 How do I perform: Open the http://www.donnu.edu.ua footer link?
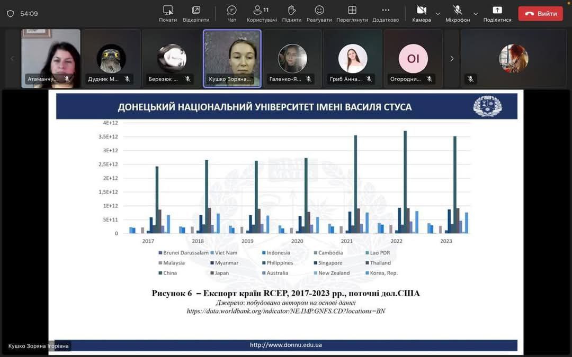[x=286, y=345]
